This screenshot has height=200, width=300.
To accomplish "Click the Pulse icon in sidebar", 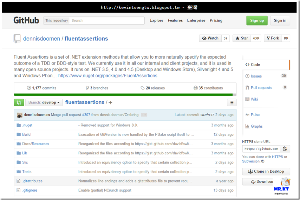I will (247, 115).
